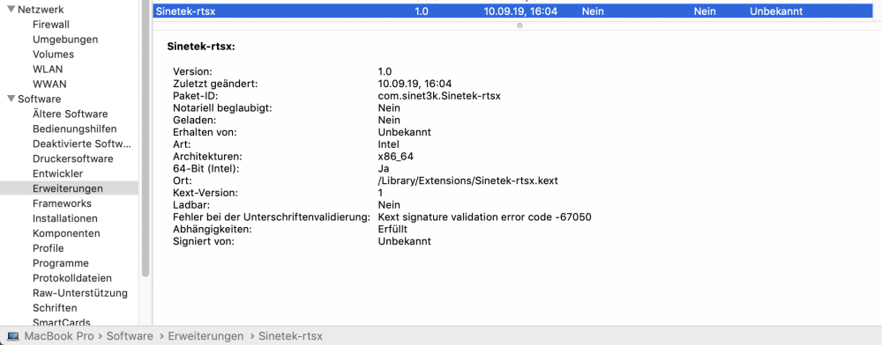Click Software in the path bar
The image size is (882, 345).
pyautogui.click(x=130, y=336)
